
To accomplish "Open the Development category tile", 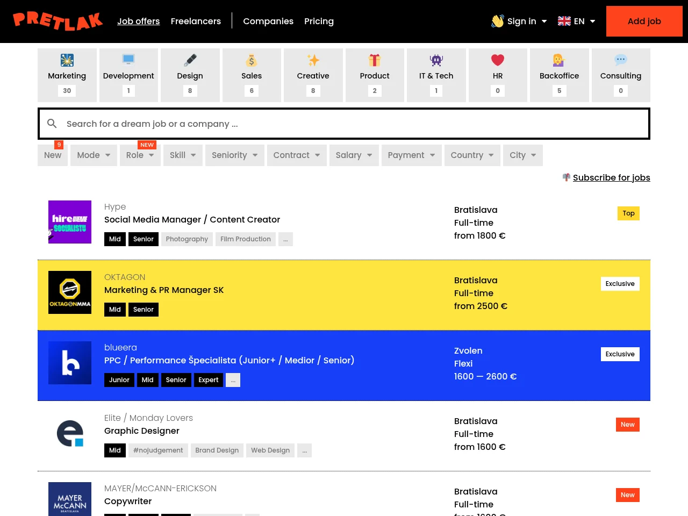I will point(128,75).
